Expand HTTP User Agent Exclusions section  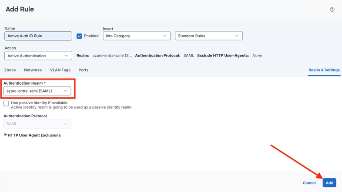(x=32, y=135)
